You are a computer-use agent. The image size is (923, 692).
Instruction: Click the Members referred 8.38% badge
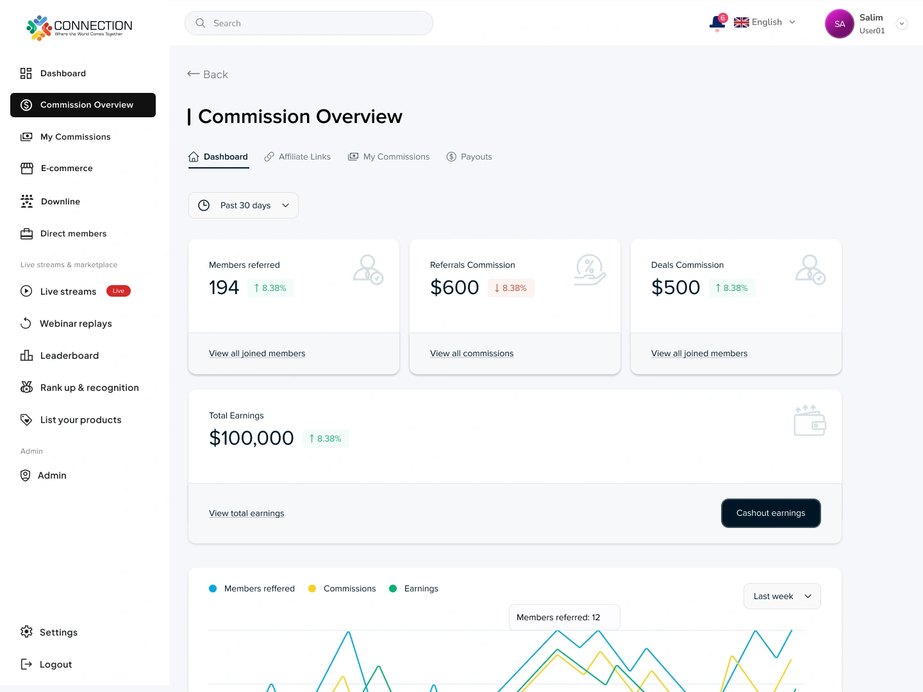click(x=270, y=288)
